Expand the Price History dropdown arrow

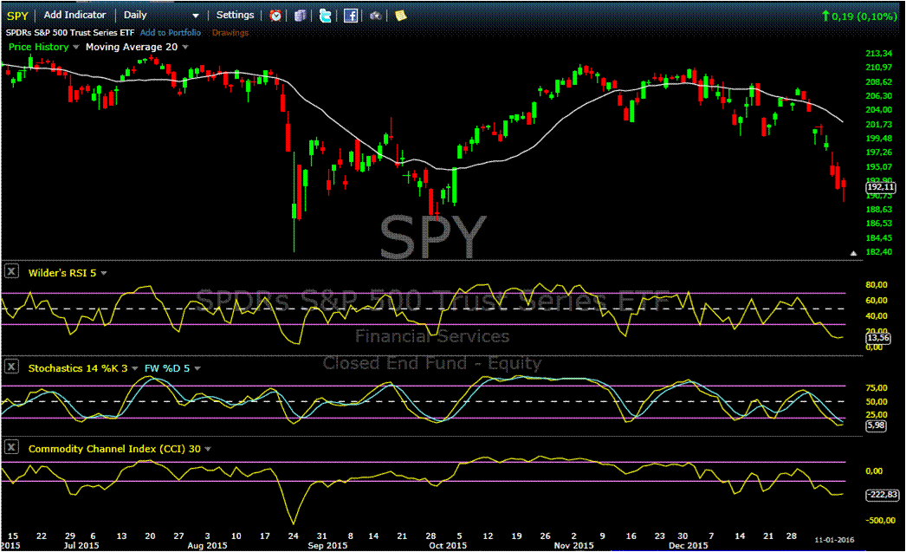(x=76, y=47)
